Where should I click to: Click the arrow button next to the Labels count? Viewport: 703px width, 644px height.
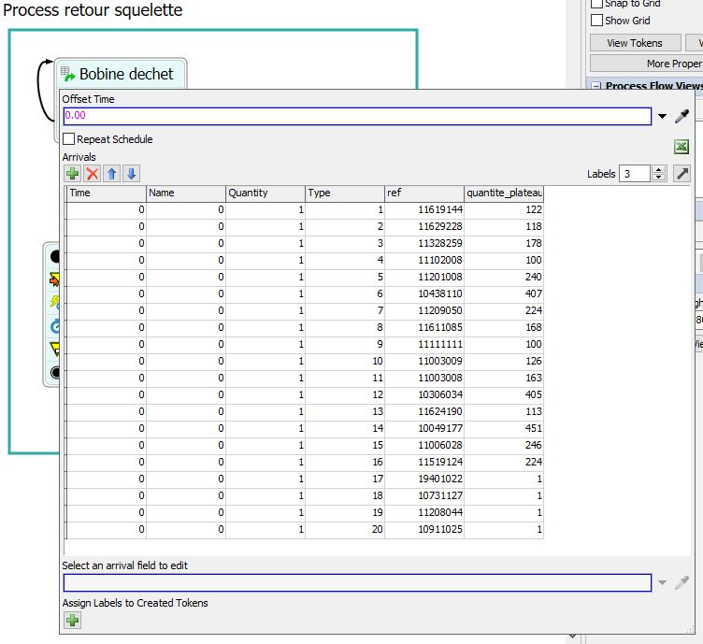click(x=682, y=174)
